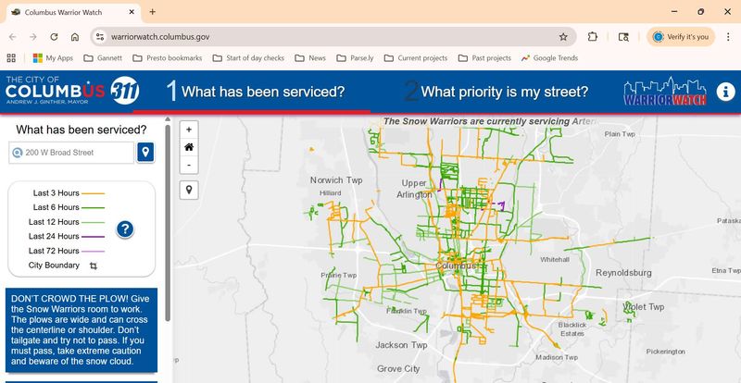
Task: Open the Gannett bookmarks folder
Action: coord(103,58)
